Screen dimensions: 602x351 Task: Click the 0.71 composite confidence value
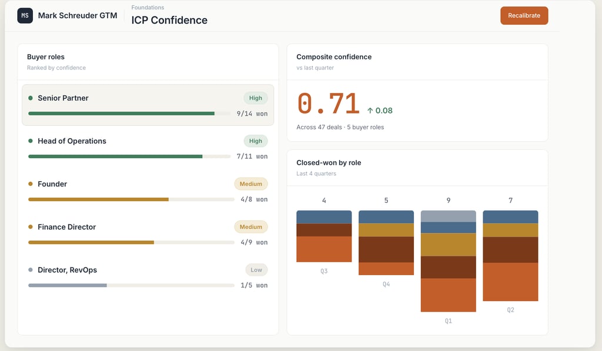(328, 104)
